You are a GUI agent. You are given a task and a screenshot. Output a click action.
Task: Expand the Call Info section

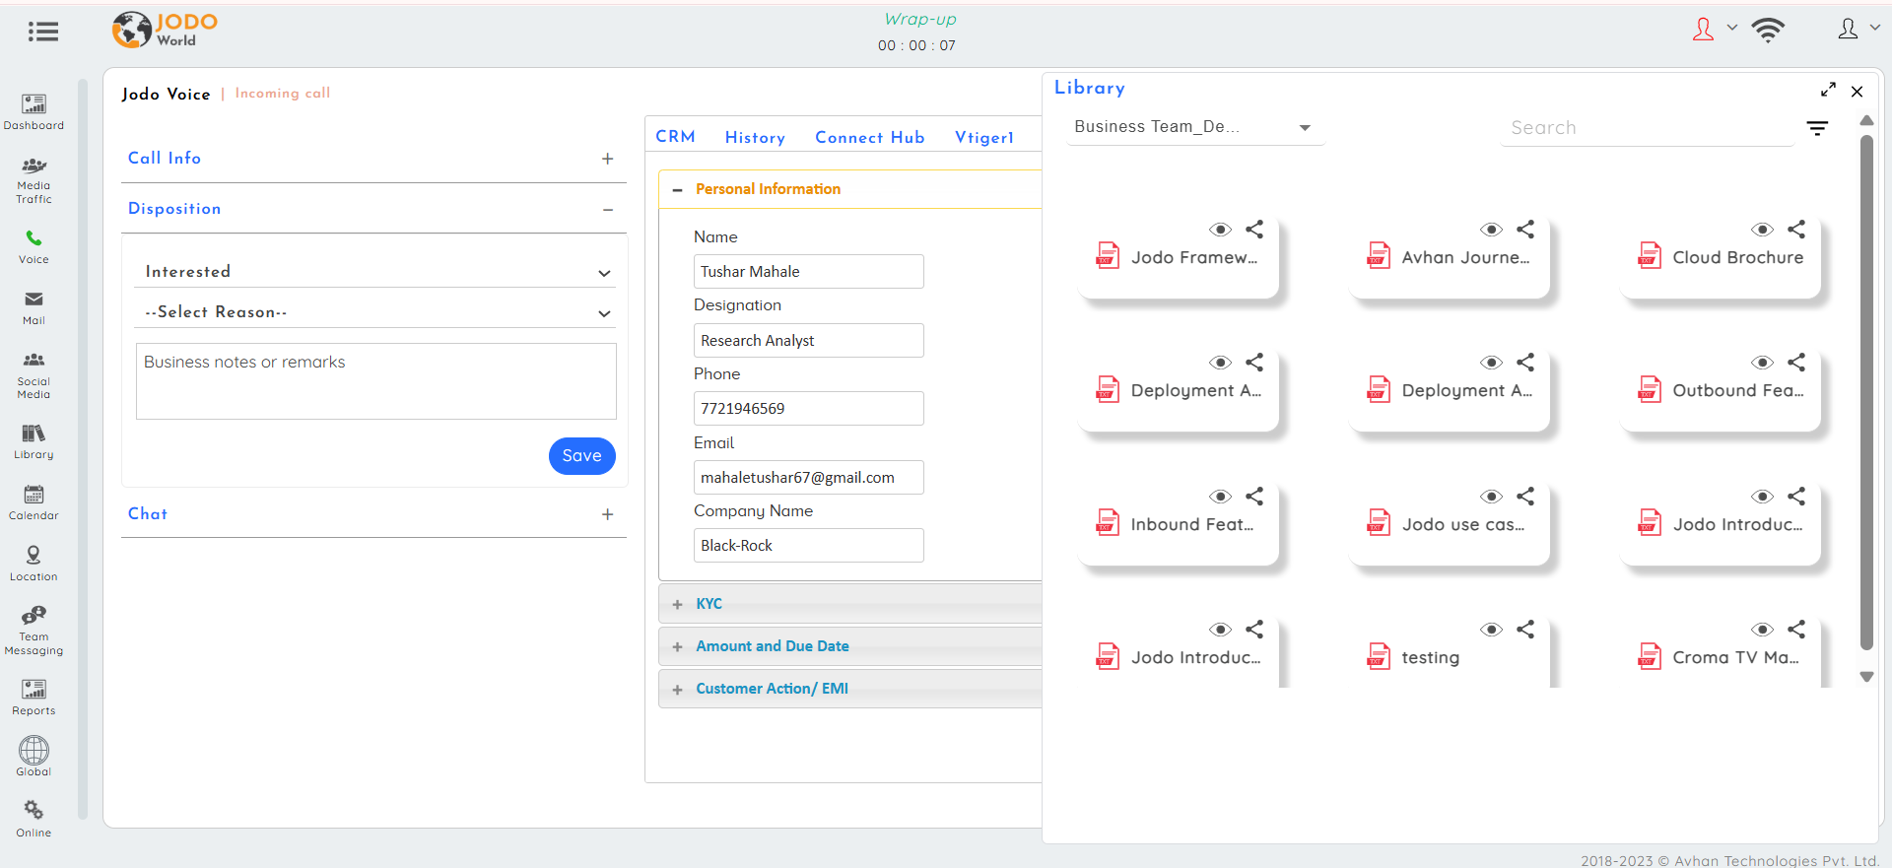[608, 159]
